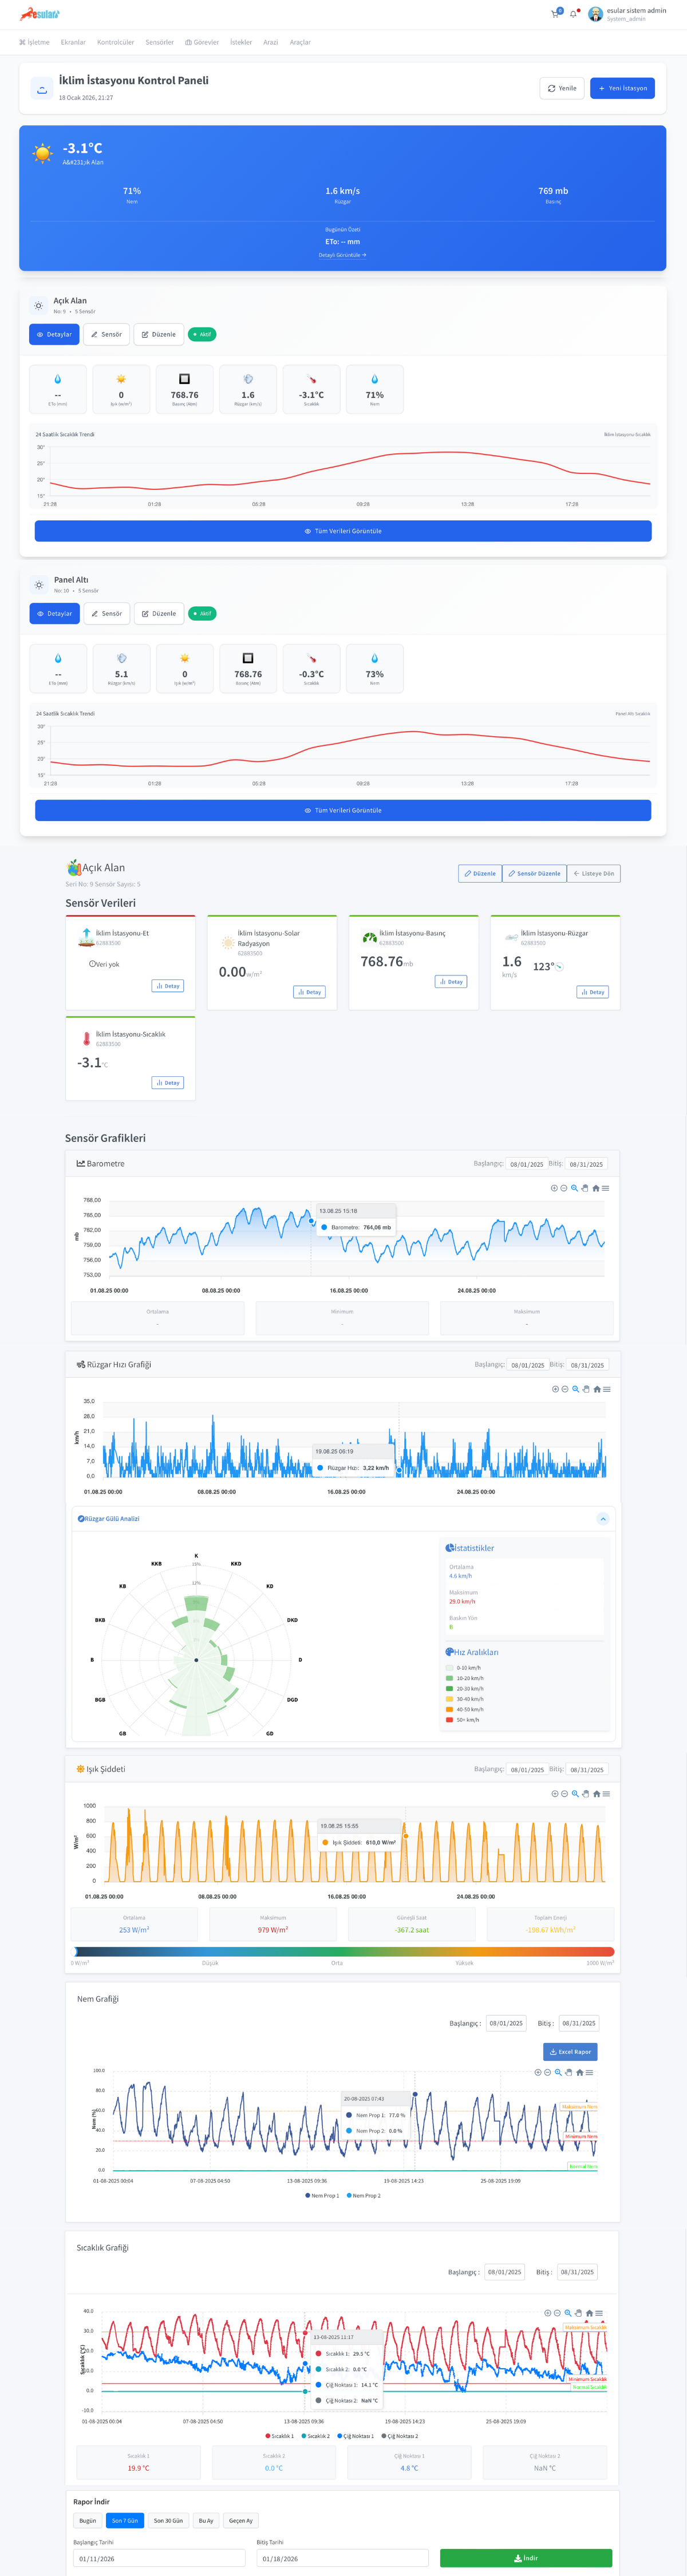Reset zoom with Rüzgar Hızı chart home icon
Image resolution: width=687 pixels, height=2576 pixels.
coord(597,1389)
